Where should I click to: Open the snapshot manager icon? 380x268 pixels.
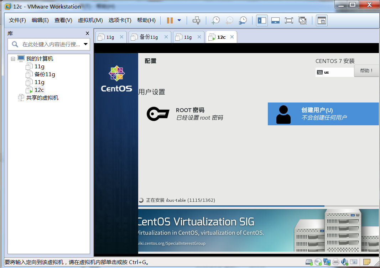243,20
